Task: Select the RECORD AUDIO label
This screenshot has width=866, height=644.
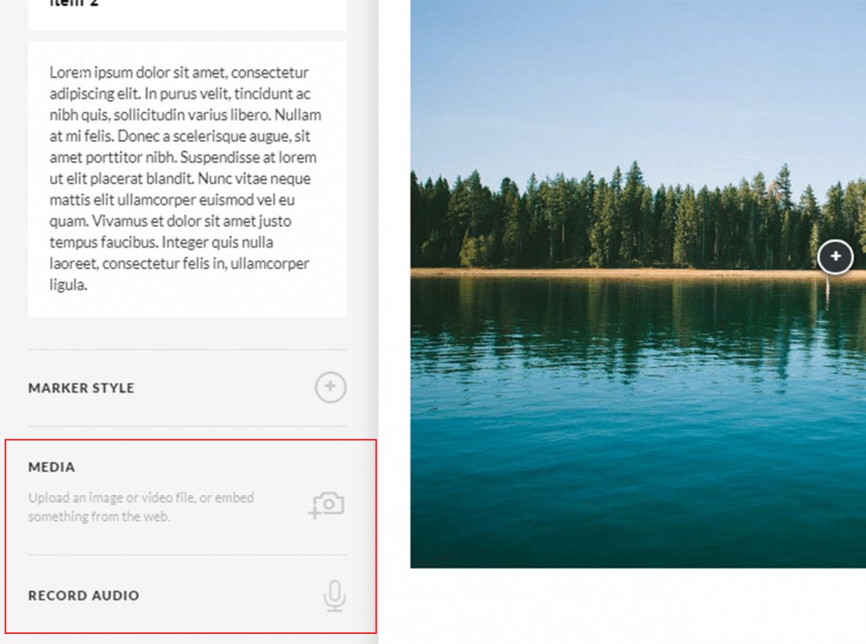Action: coord(83,595)
